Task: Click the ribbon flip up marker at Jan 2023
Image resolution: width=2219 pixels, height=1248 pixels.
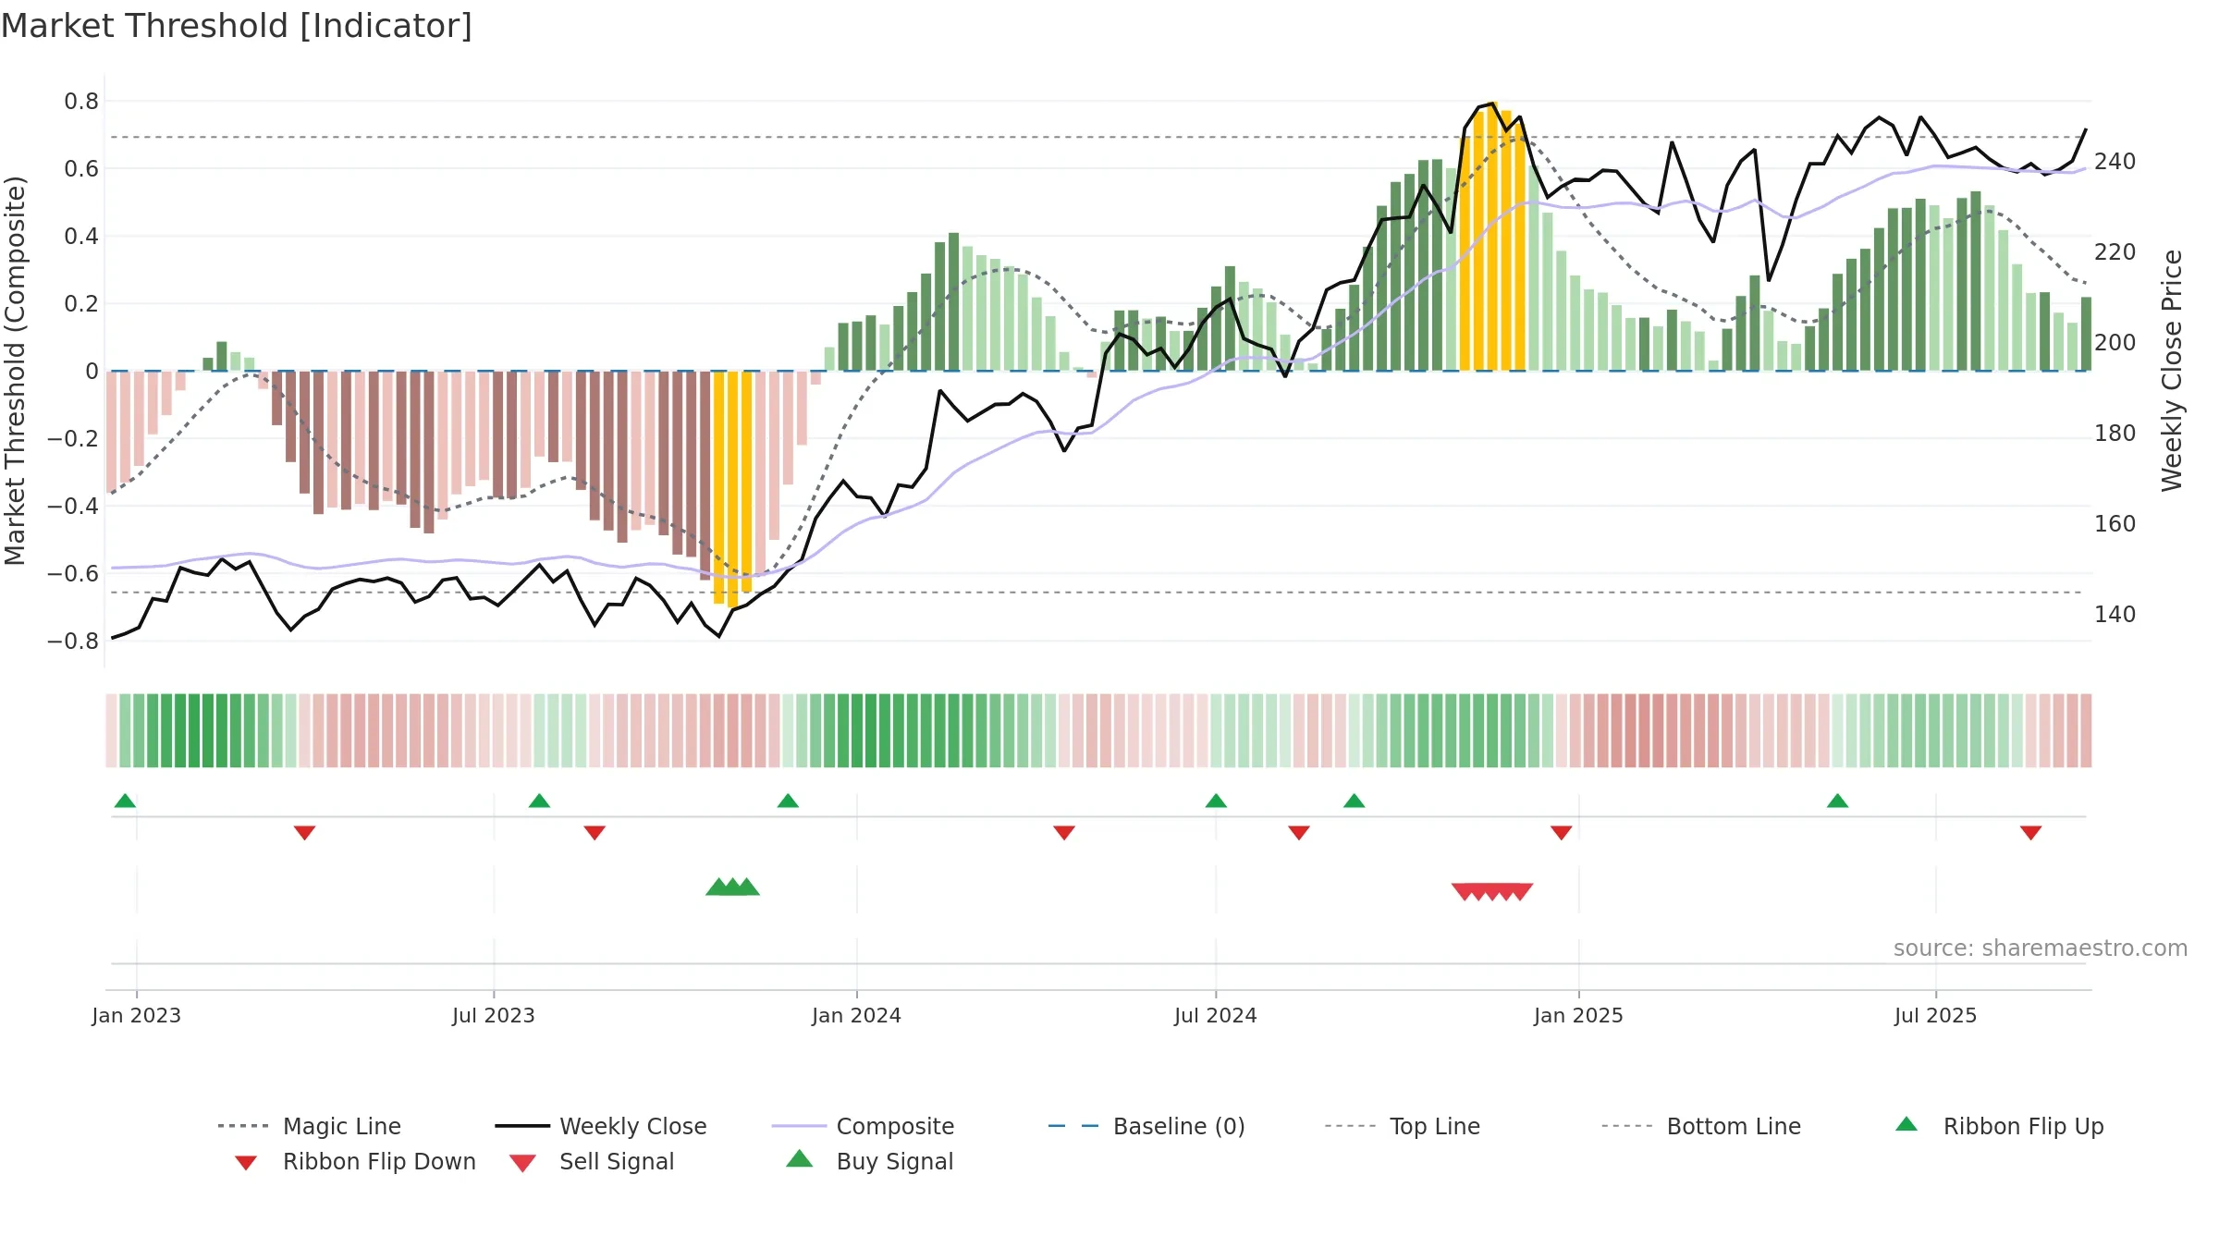Action: point(125,801)
